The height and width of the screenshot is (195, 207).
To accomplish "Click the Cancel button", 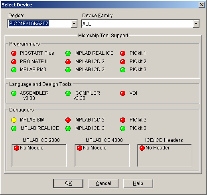I will coord(103,183).
